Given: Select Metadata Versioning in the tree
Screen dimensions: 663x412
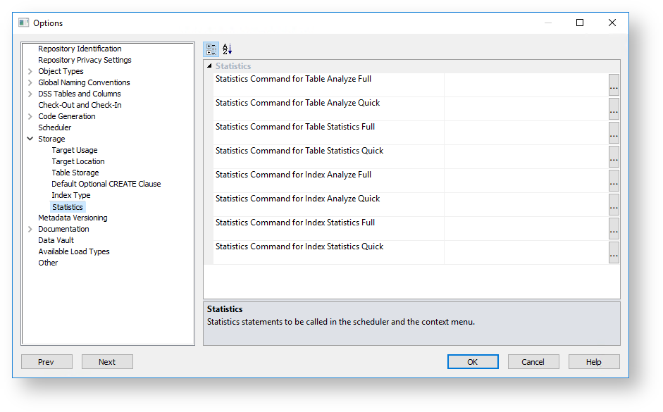Looking at the screenshot, I should tap(73, 218).
